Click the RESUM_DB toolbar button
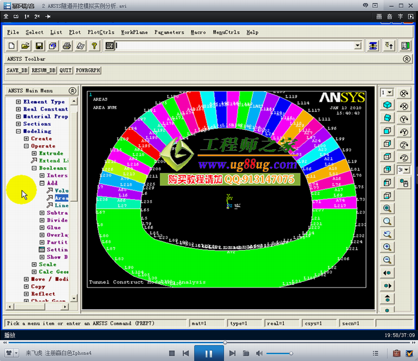 pos(43,71)
